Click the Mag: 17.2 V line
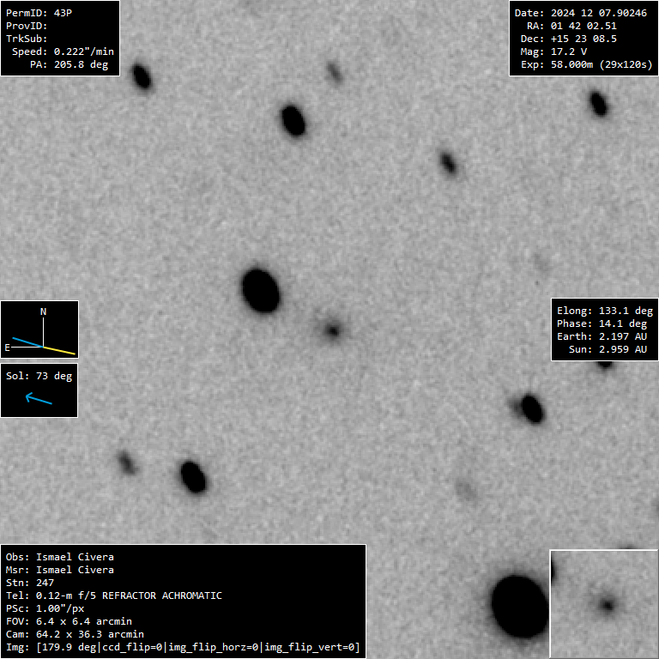 554,51
